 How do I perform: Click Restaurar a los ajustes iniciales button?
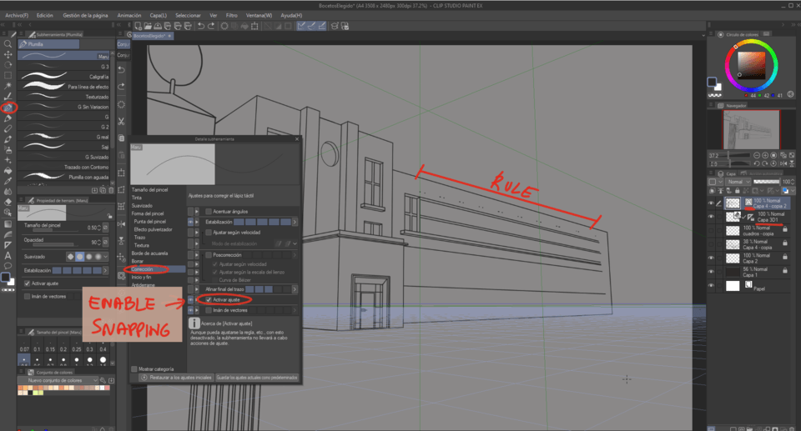click(x=176, y=378)
